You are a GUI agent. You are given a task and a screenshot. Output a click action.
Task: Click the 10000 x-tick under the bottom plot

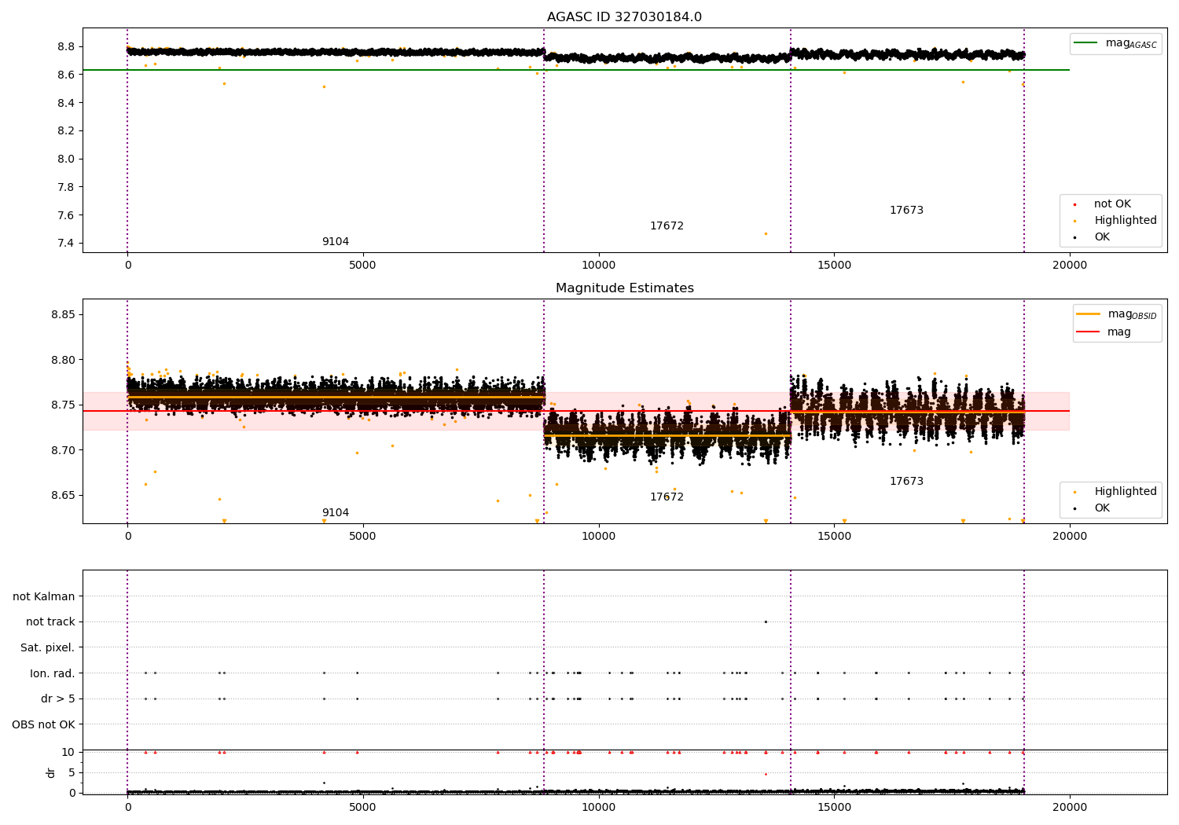point(598,807)
